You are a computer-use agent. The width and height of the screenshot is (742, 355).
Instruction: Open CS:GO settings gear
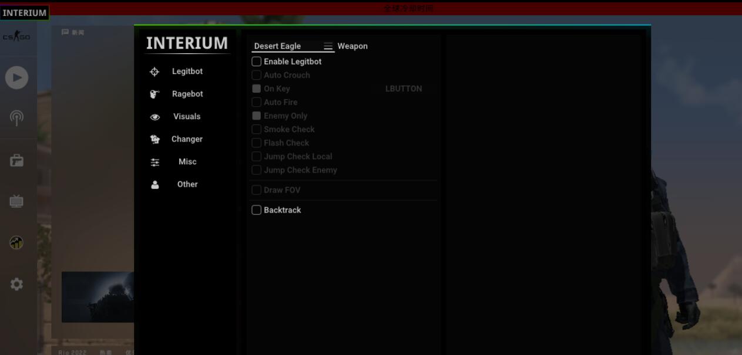coord(16,284)
